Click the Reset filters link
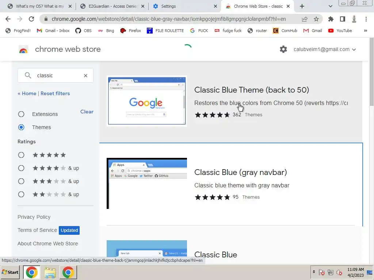Screen dimensions: 374x280 (55, 94)
